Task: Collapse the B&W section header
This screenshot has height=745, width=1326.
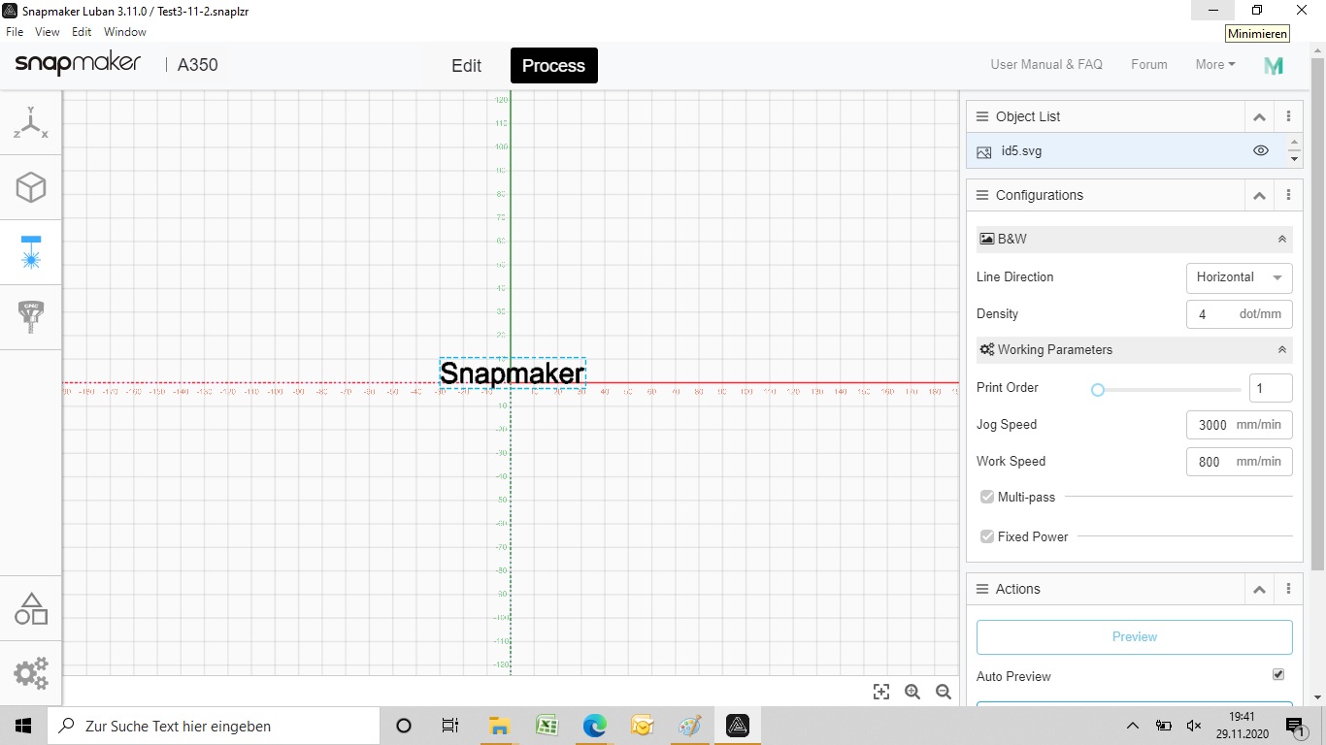Action: point(1281,239)
